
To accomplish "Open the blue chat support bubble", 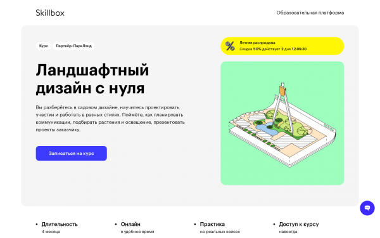I will tap(367, 208).
